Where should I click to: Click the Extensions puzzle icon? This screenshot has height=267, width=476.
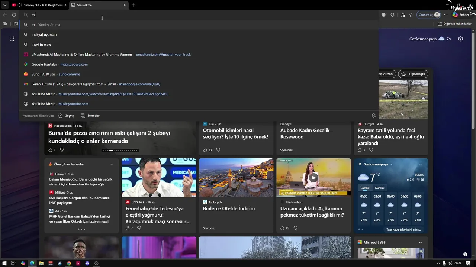(393, 15)
